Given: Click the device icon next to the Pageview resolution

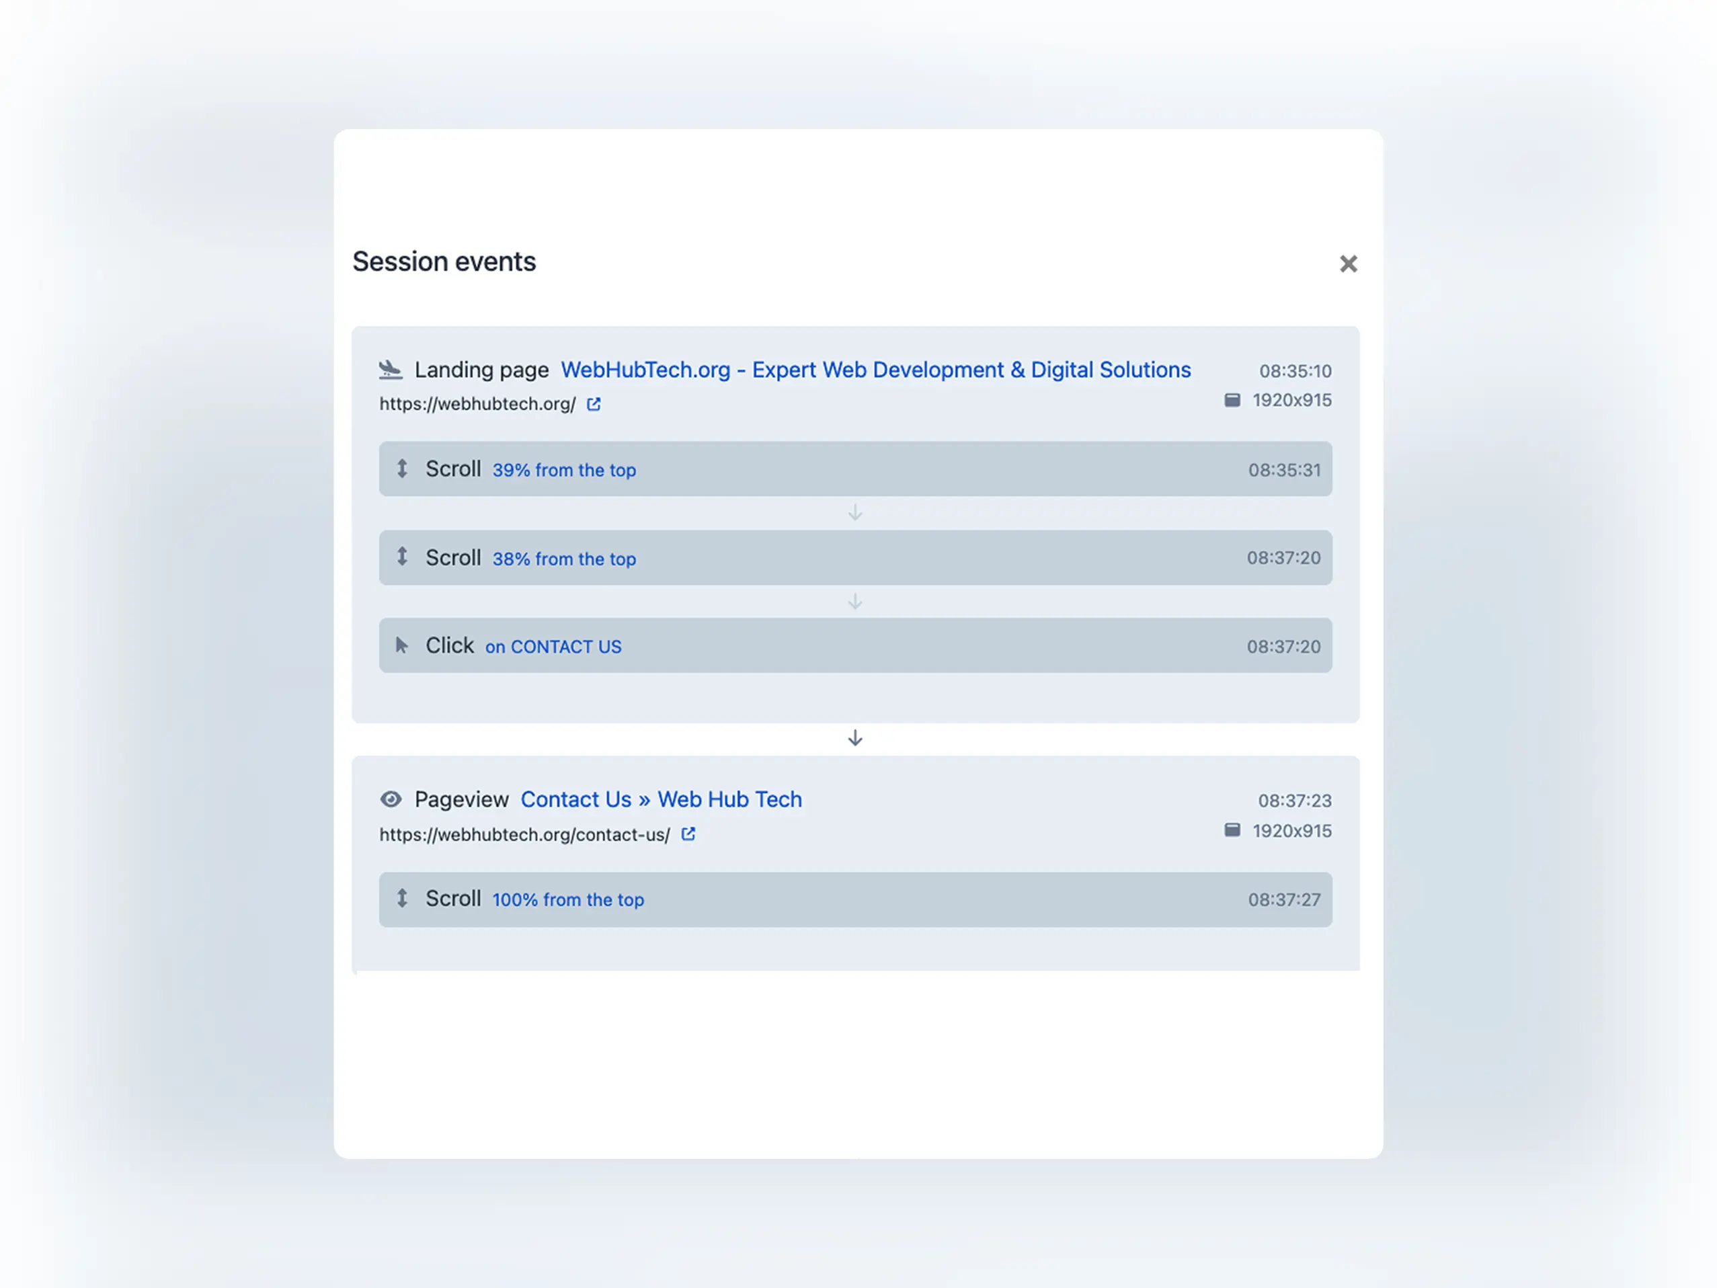Looking at the screenshot, I should [1233, 829].
